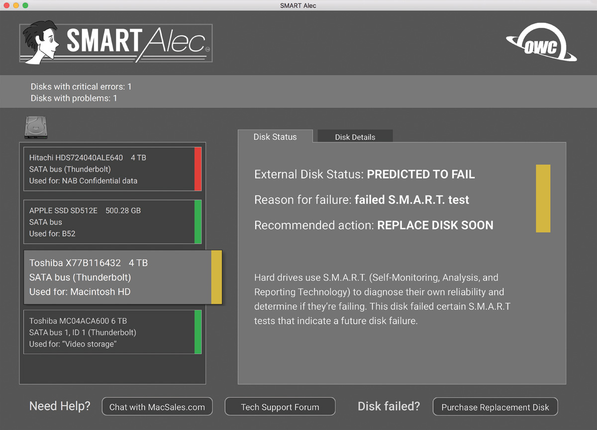Click 'Disks with critical errors: 1' text

pyautogui.click(x=81, y=86)
